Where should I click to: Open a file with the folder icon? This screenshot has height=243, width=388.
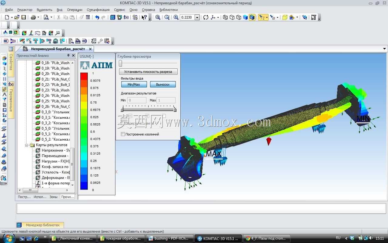[x=17, y=17]
